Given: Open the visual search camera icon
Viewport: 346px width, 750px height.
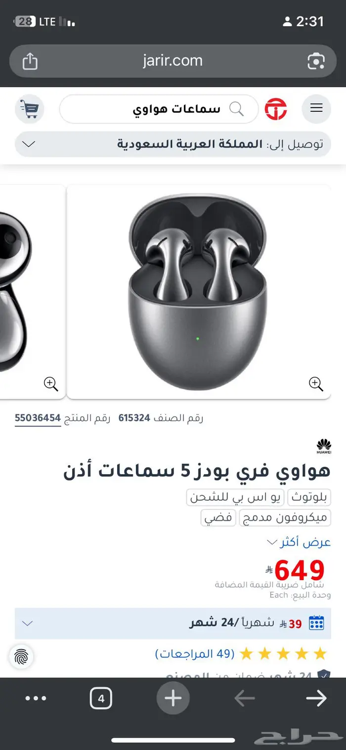Looking at the screenshot, I should click(316, 61).
